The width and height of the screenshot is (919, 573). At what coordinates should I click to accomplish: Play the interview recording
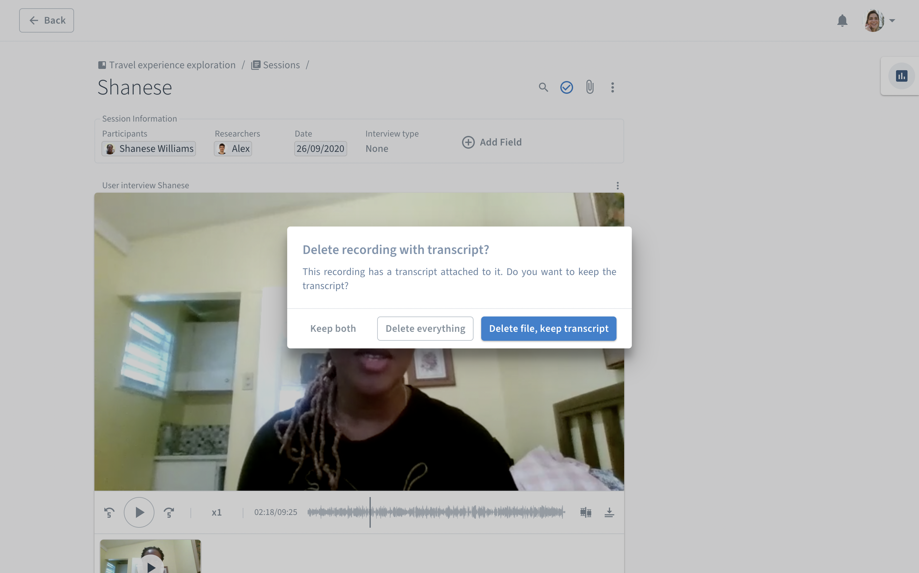139,512
